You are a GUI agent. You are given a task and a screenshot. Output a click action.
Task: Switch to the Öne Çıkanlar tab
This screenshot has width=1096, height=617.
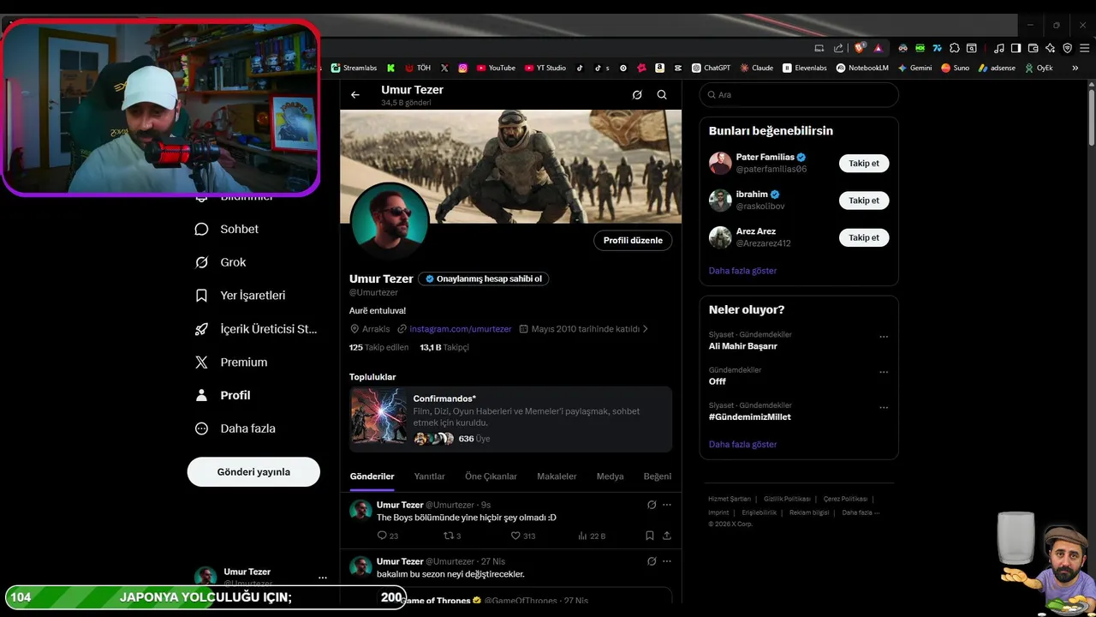(x=491, y=476)
